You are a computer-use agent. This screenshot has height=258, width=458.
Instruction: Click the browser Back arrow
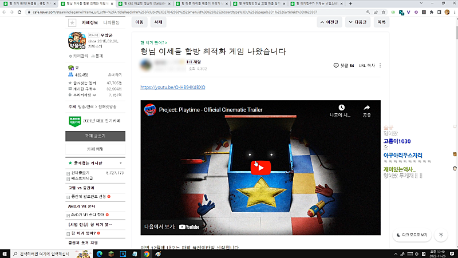click(4, 12)
